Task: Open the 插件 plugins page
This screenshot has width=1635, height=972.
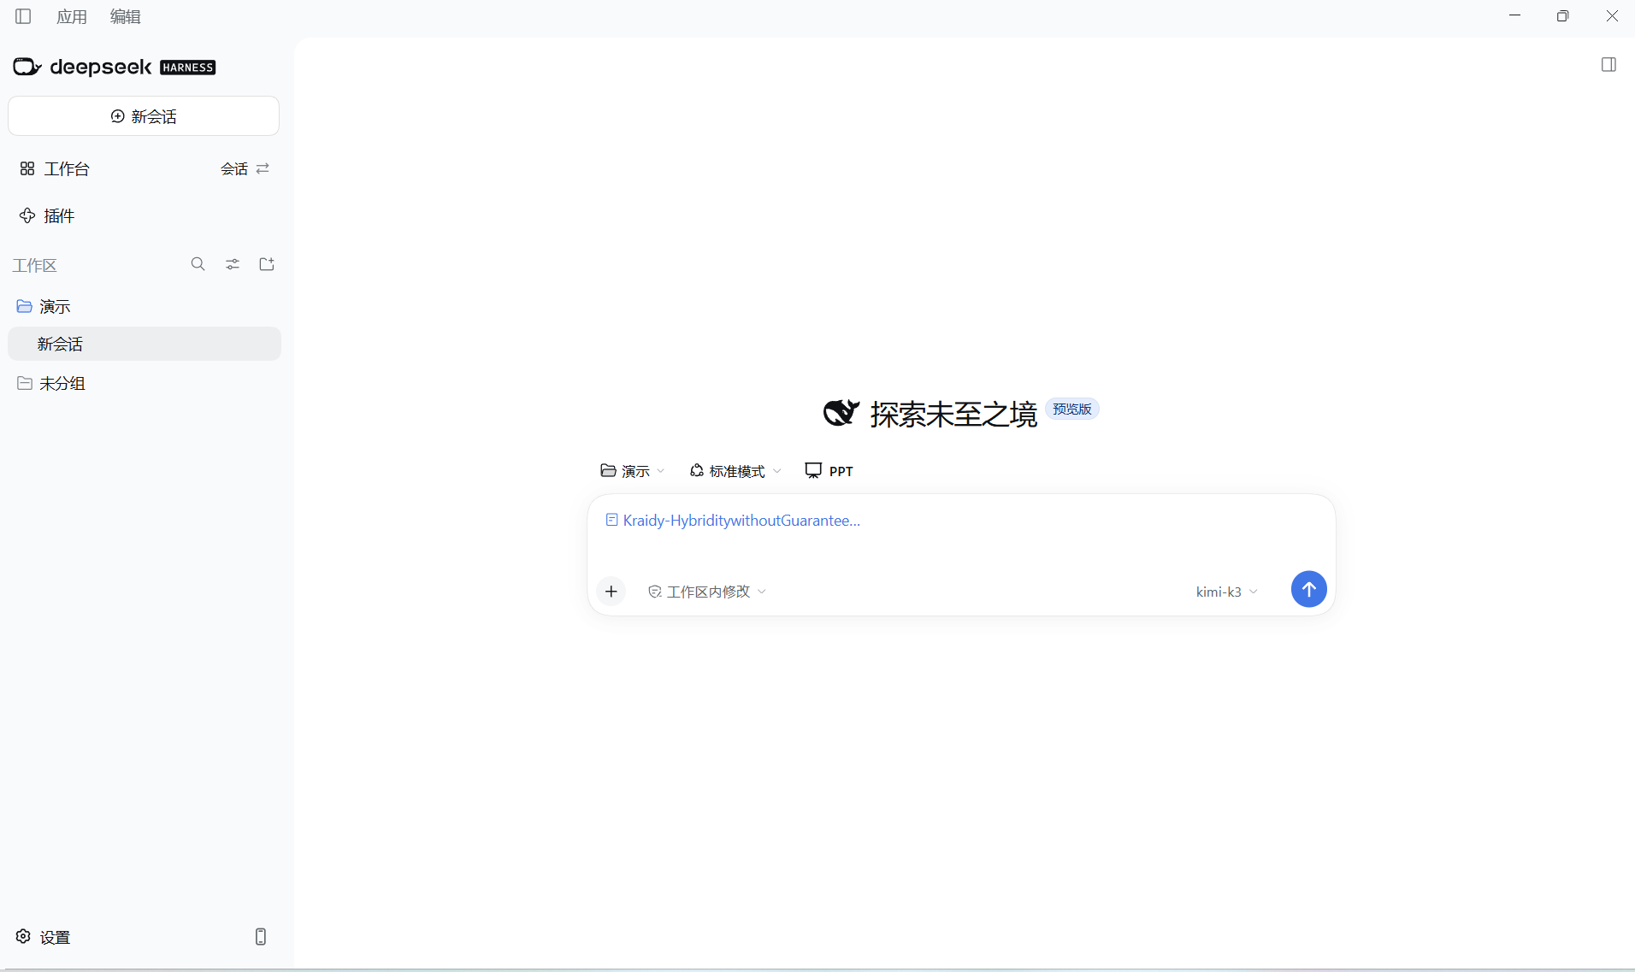Action: [47, 215]
